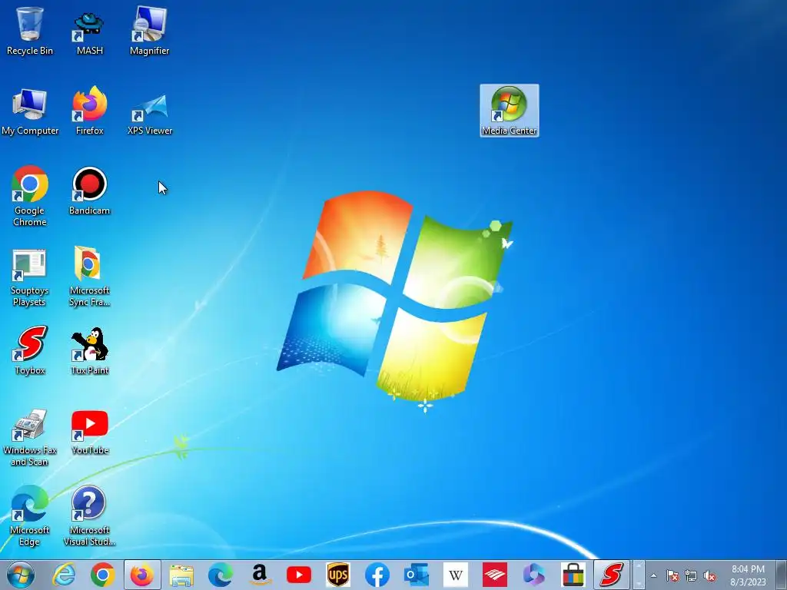Select the Microsoft Visual Studio desktop shortcut

[89, 515]
